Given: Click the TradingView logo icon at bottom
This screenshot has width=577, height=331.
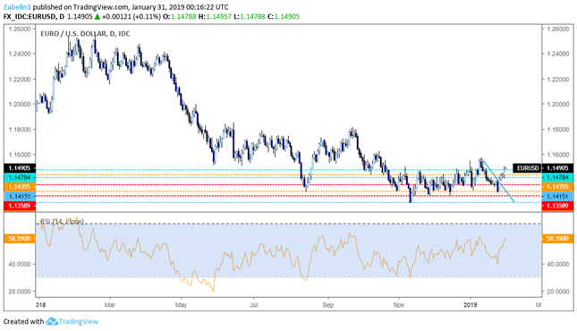Looking at the screenshot, I should click(x=52, y=321).
